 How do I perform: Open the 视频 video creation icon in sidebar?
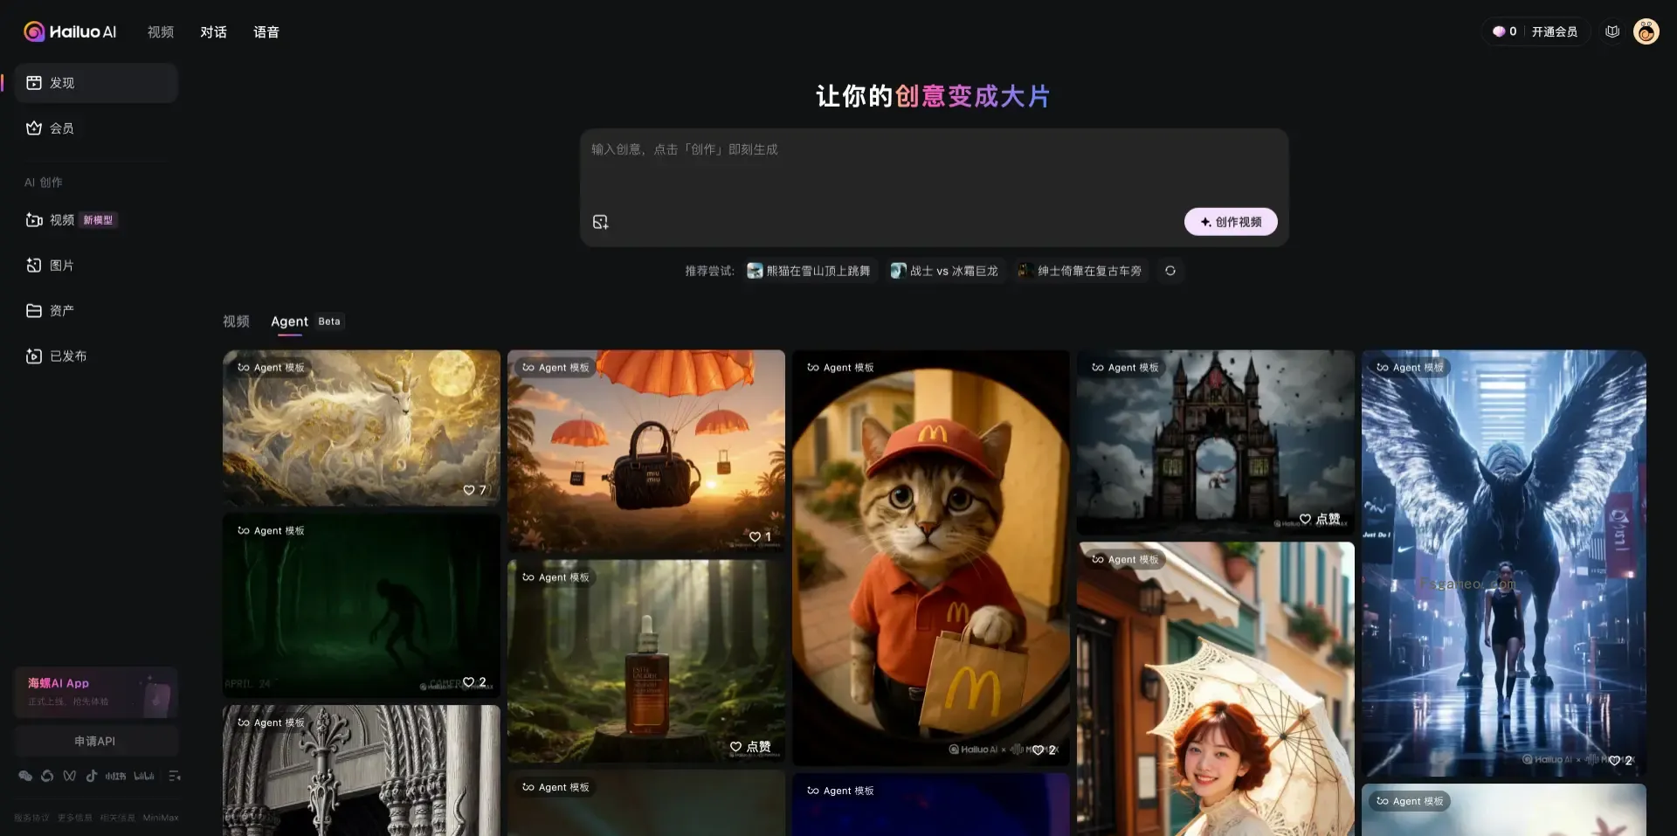pos(34,220)
